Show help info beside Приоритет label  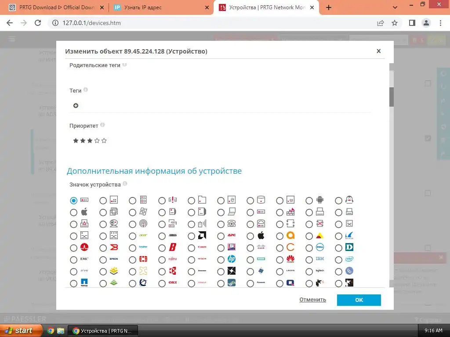click(102, 125)
